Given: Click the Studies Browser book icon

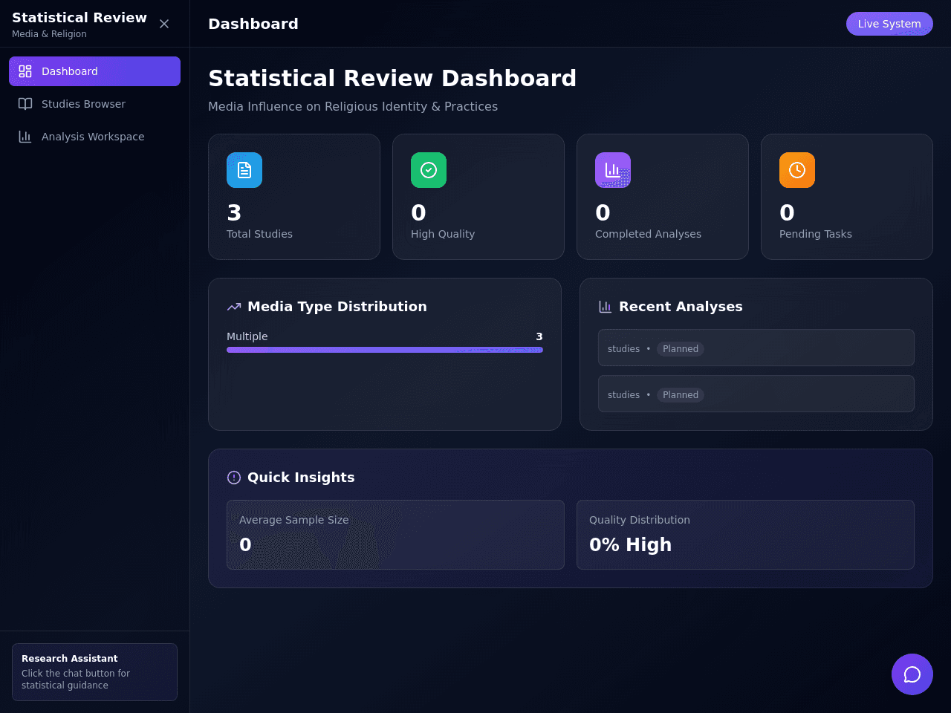Looking at the screenshot, I should 25,104.
